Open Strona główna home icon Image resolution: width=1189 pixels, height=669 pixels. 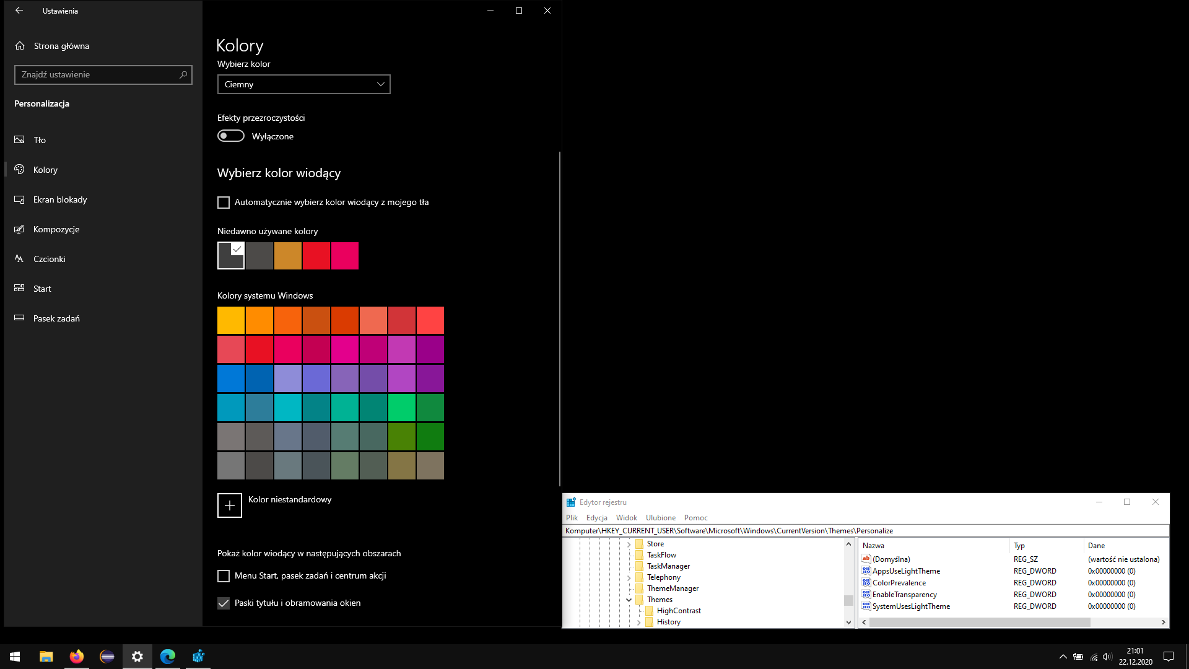(x=20, y=46)
